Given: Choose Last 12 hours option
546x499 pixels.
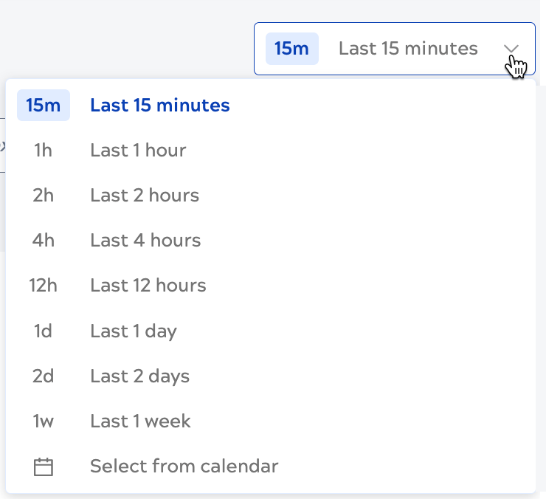Looking at the screenshot, I should [148, 286].
